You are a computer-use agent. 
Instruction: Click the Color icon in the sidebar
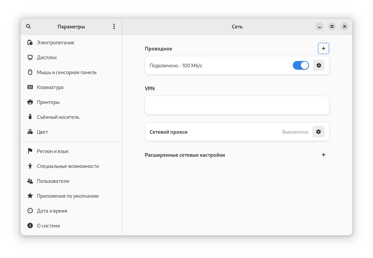pyautogui.click(x=30, y=132)
